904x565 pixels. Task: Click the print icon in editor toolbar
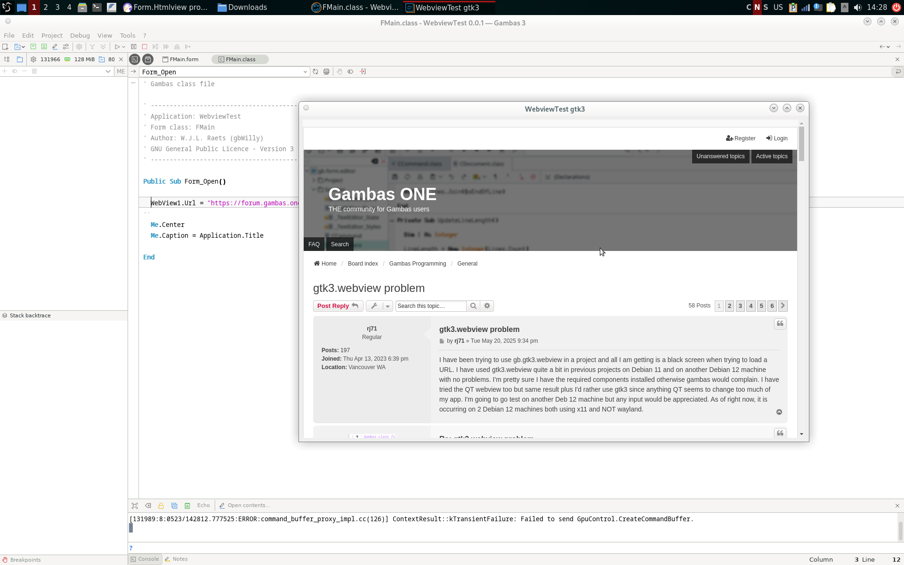click(326, 72)
